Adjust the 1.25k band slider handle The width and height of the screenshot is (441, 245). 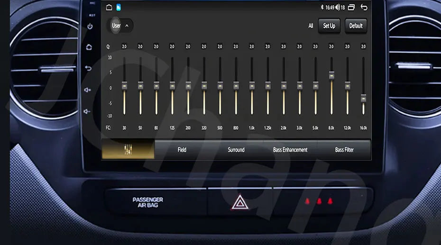[x=268, y=86]
